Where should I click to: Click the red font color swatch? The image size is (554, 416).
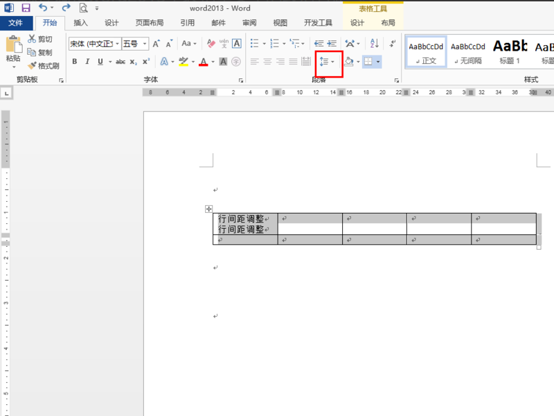click(204, 62)
